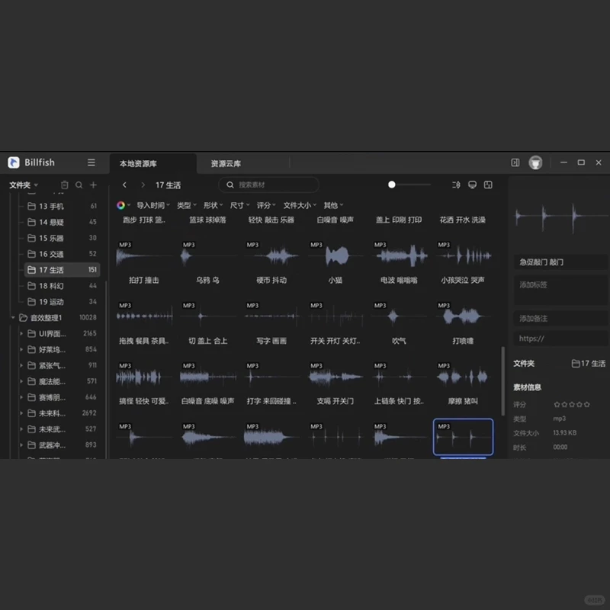Viewport: 610px width, 610px height.
Task: Rate the selected mp3 with the first star
Action: coord(557,406)
